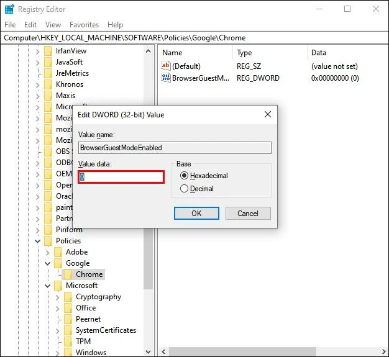
Task: Click the JreMetrics folder icon
Action: (x=48, y=73)
